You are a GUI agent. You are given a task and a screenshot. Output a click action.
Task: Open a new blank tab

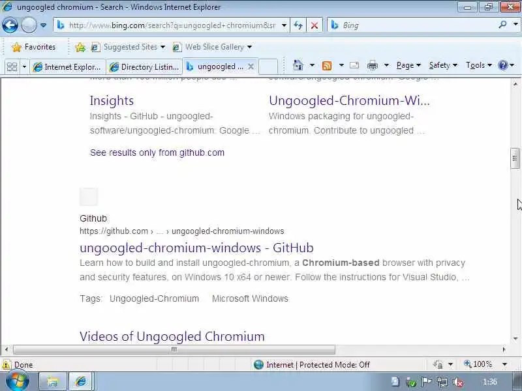point(268,66)
